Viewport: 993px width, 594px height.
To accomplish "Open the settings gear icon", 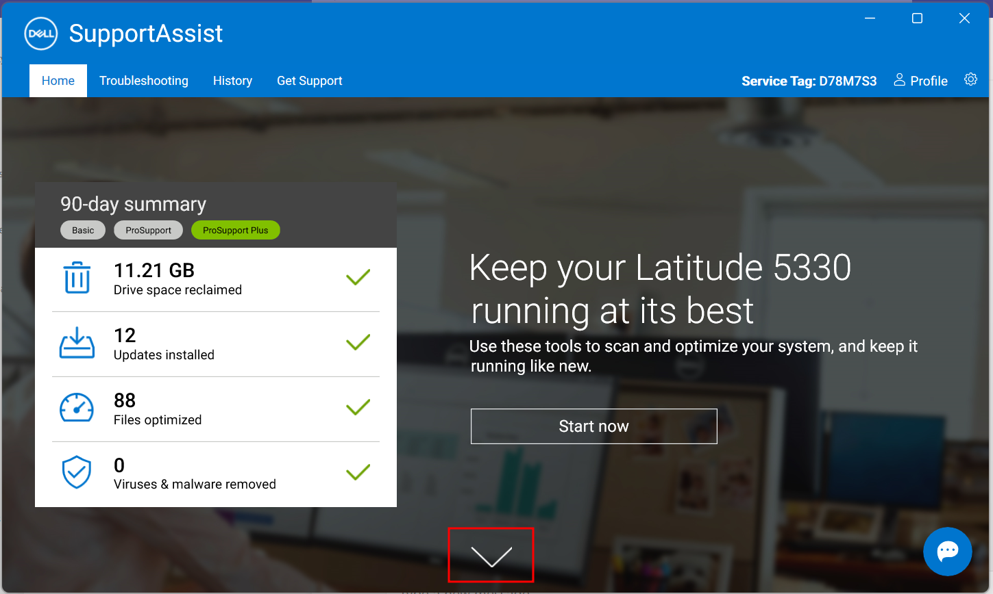I will pos(970,79).
